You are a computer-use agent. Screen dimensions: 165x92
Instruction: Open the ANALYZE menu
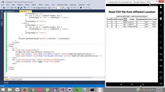point(73,5)
